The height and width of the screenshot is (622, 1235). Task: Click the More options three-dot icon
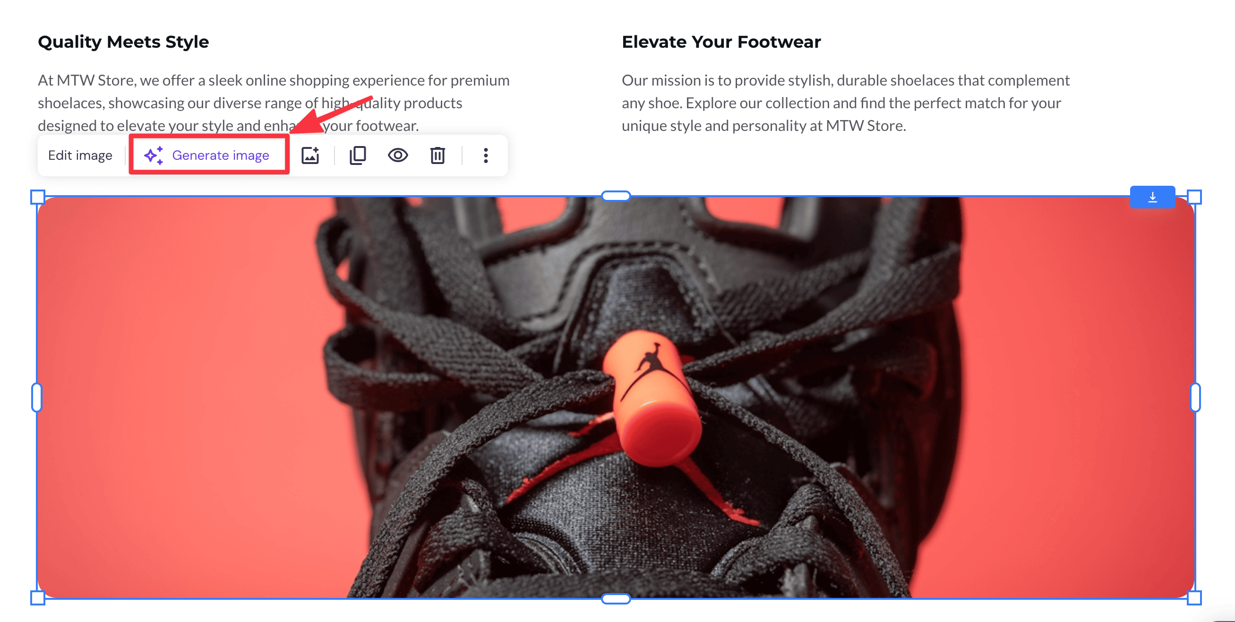[484, 155]
